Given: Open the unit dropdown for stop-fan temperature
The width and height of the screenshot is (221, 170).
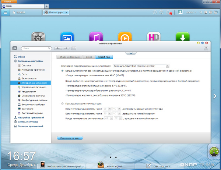Looking at the screenshot, I should pos(117,109).
